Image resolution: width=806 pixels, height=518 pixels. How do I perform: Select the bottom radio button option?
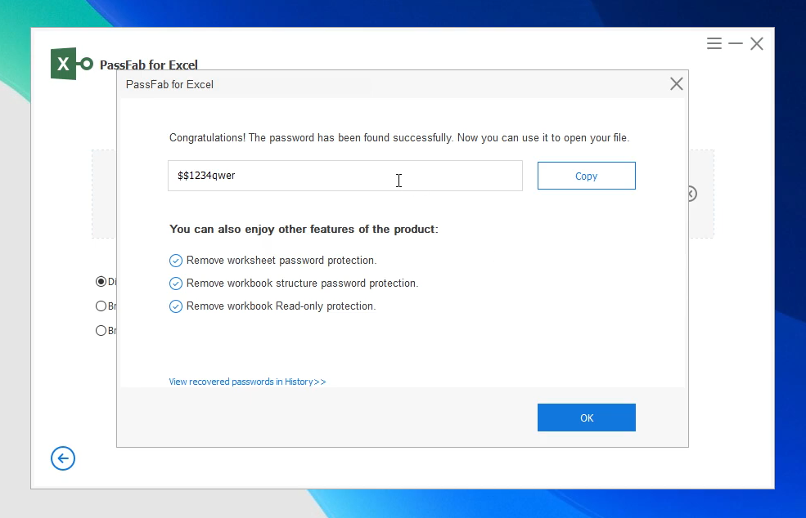(x=101, y=331)
